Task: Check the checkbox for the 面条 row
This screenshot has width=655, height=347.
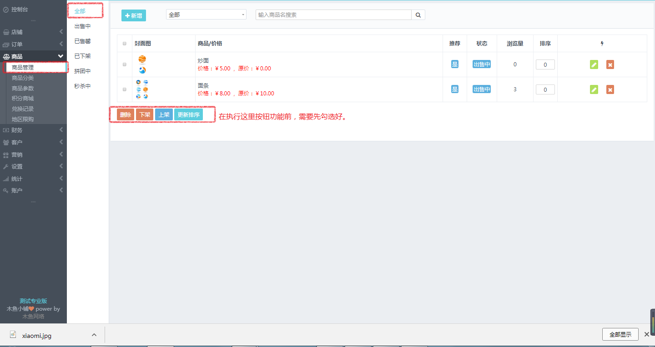Action: pyautogui.click(x=125, y=89)
